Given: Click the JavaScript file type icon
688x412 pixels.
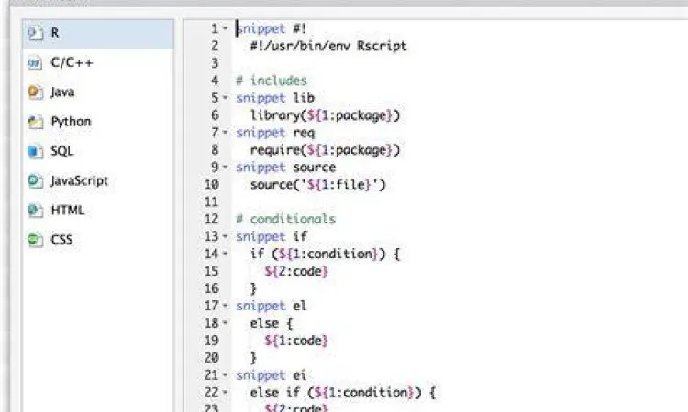Looking at the screenshot, I should tap(35, 181).
